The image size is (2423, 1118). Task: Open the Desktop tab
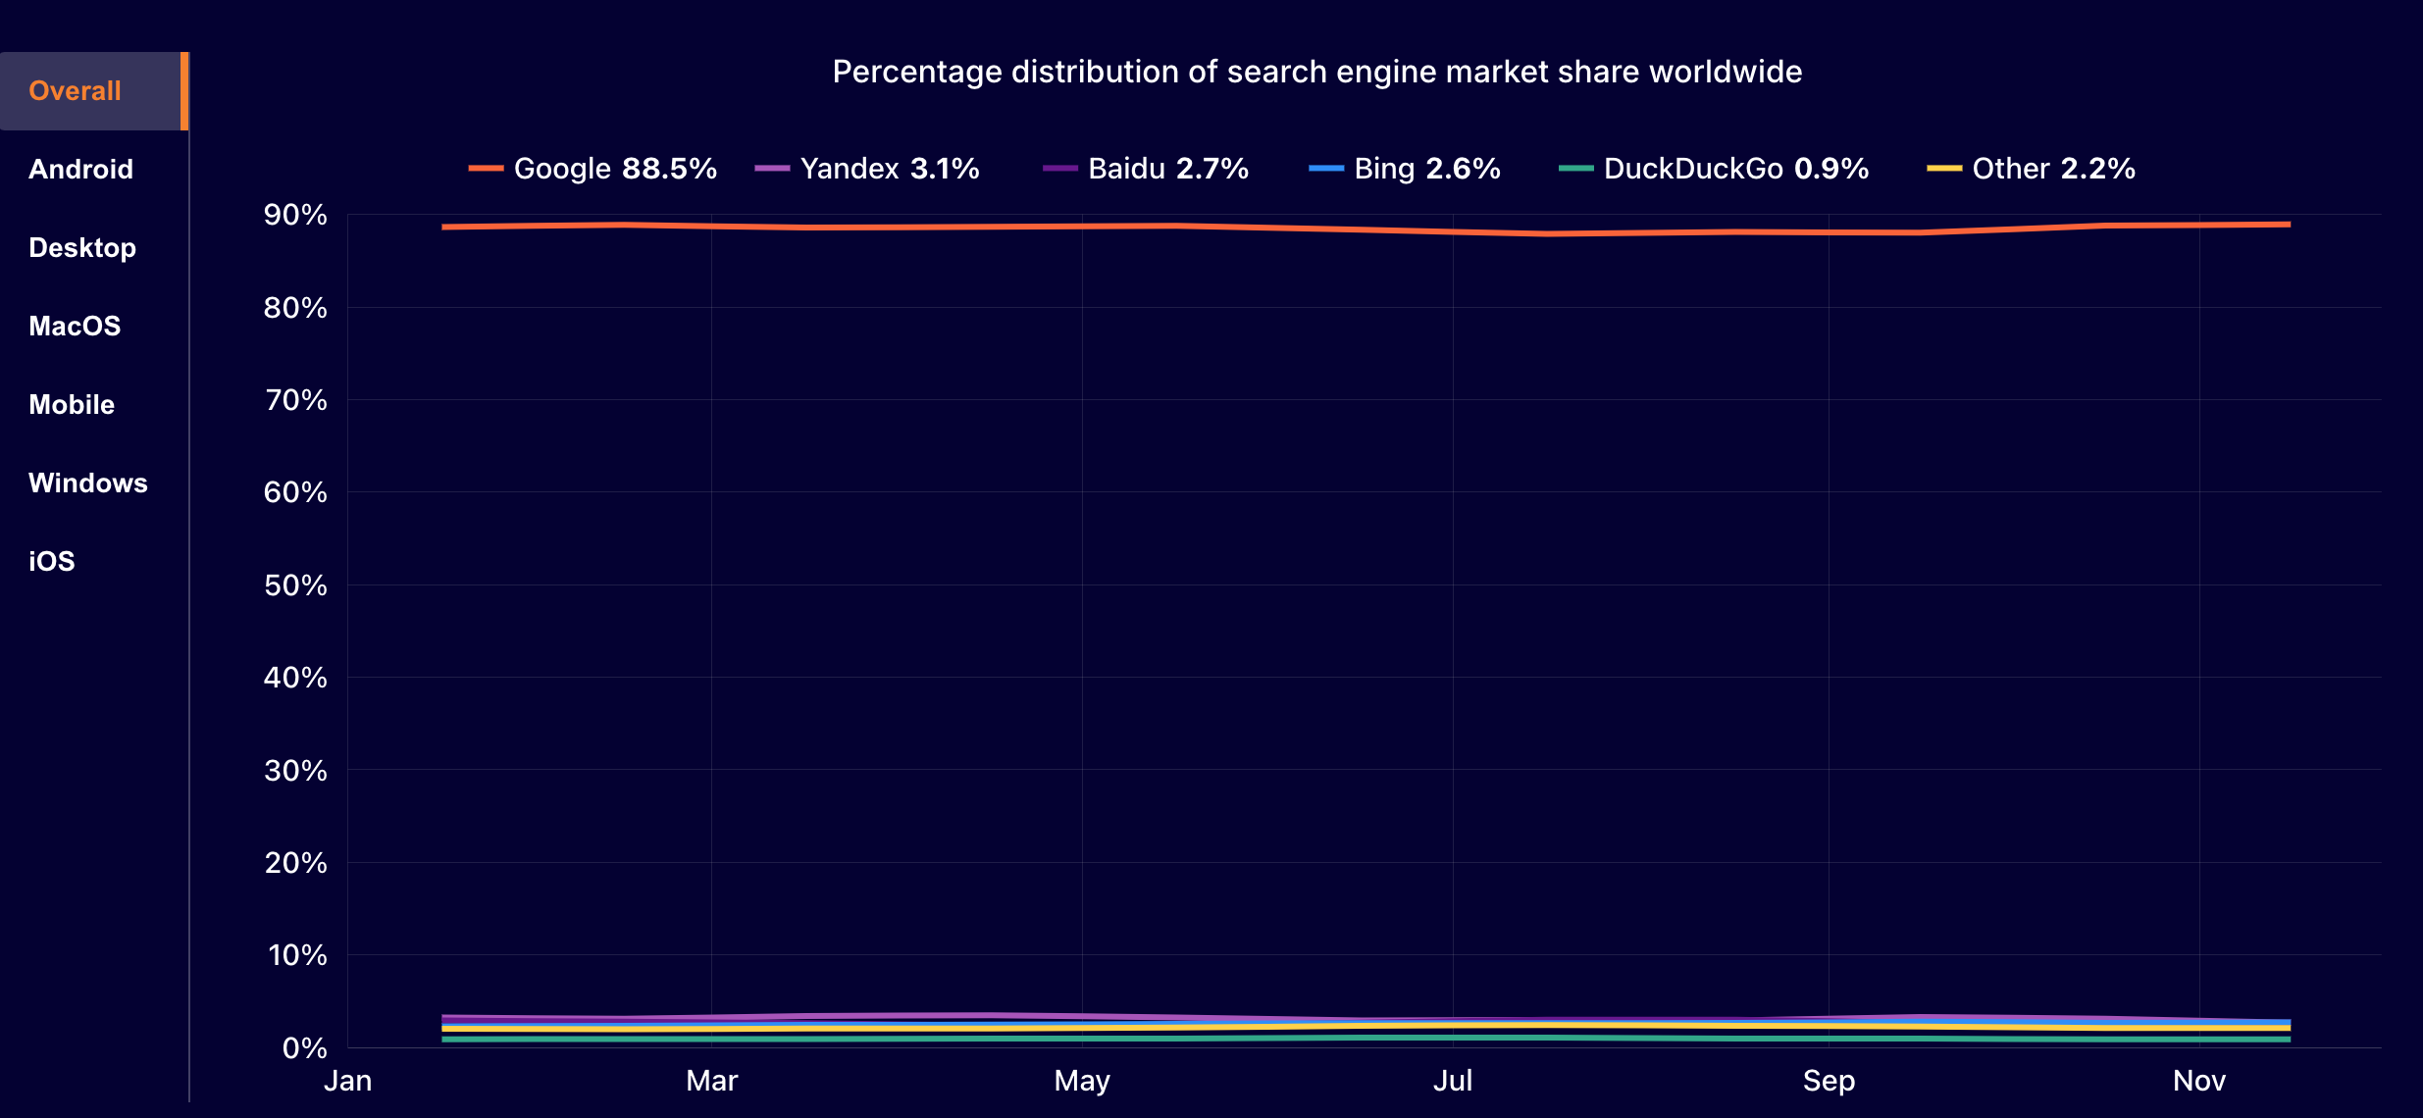pyautogui.click(x=82, y=248)
